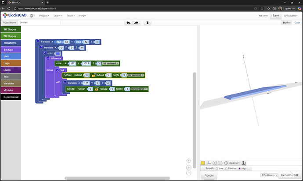Screen dimensions: 303x181
Task: Click the inner translate X 127 block icon
Action: coord(65,82)
